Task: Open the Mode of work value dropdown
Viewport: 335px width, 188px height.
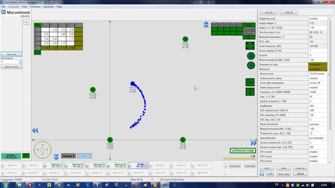Action: (318, 74)
